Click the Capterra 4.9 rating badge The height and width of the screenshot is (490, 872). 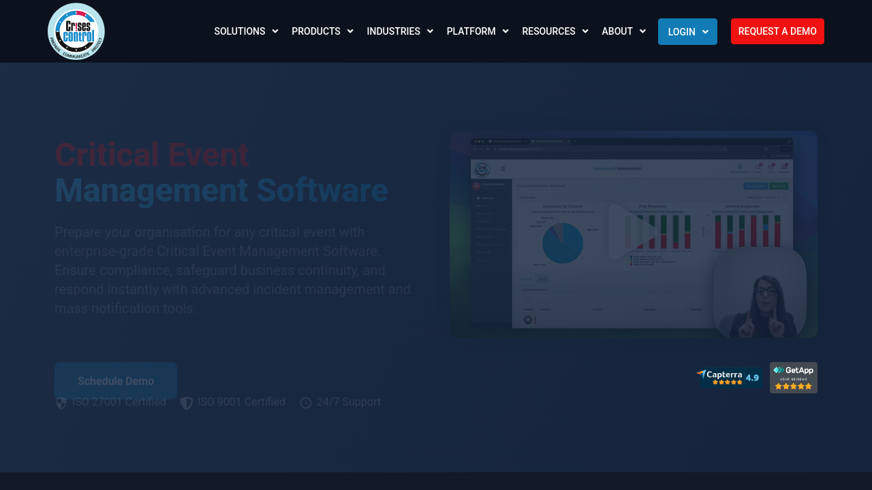pos(729,377)
